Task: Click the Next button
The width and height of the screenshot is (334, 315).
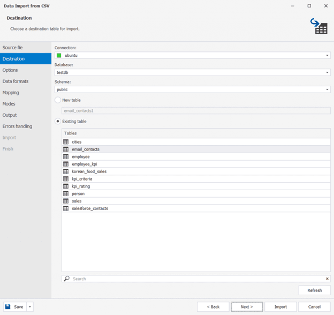Action: point(246,307)
